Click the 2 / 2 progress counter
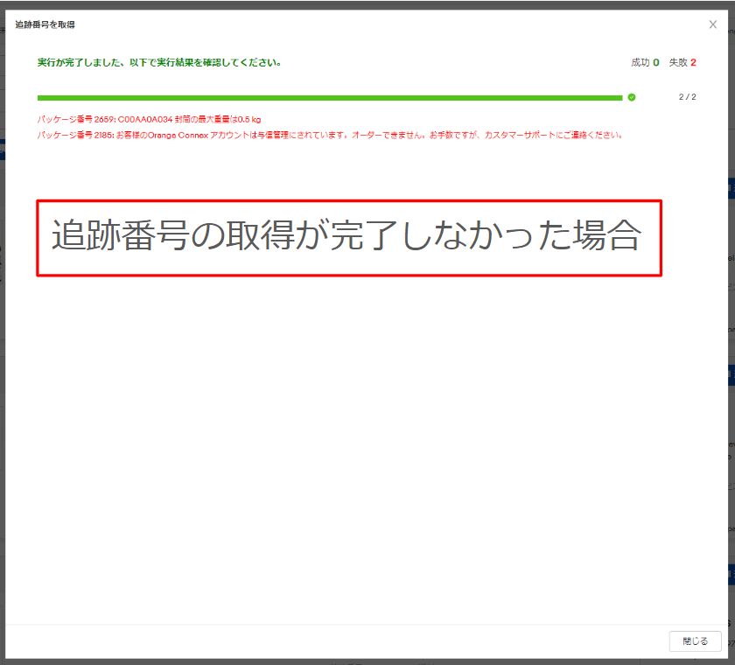 (x=687, y=97)
